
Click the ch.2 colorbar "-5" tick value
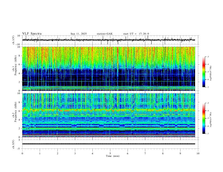point(208,118)
